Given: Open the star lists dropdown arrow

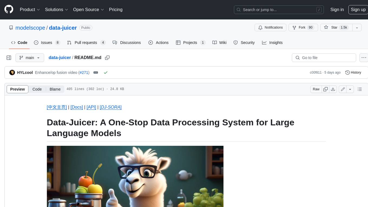Looking at the screenshot, I should pyautogui.click(x=357, y=27).
